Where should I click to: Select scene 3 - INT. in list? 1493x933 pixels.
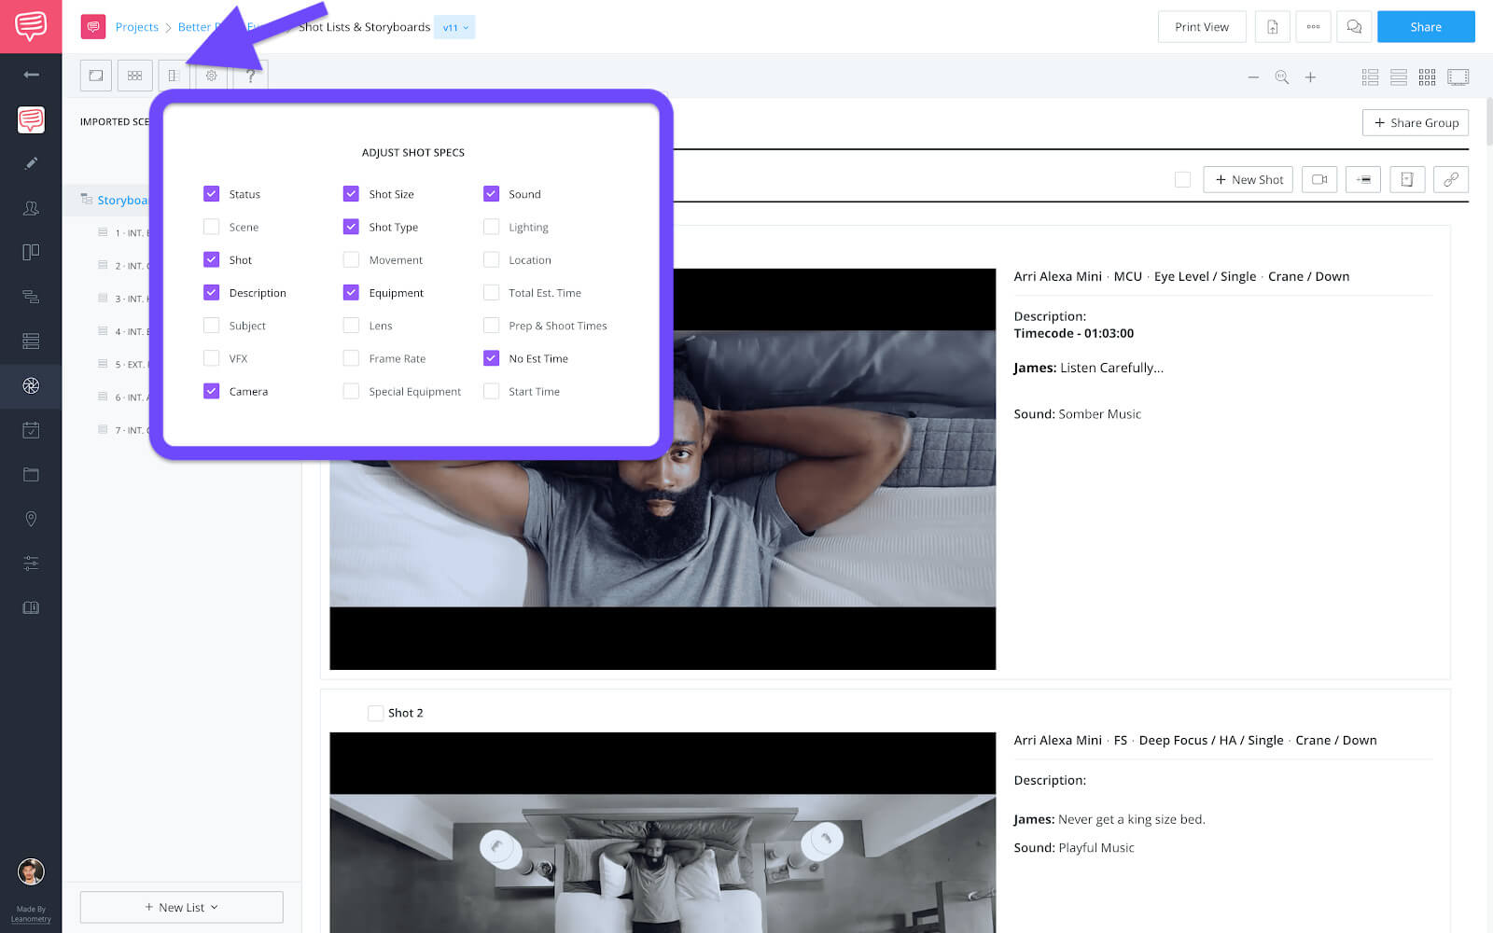[123, 299]
